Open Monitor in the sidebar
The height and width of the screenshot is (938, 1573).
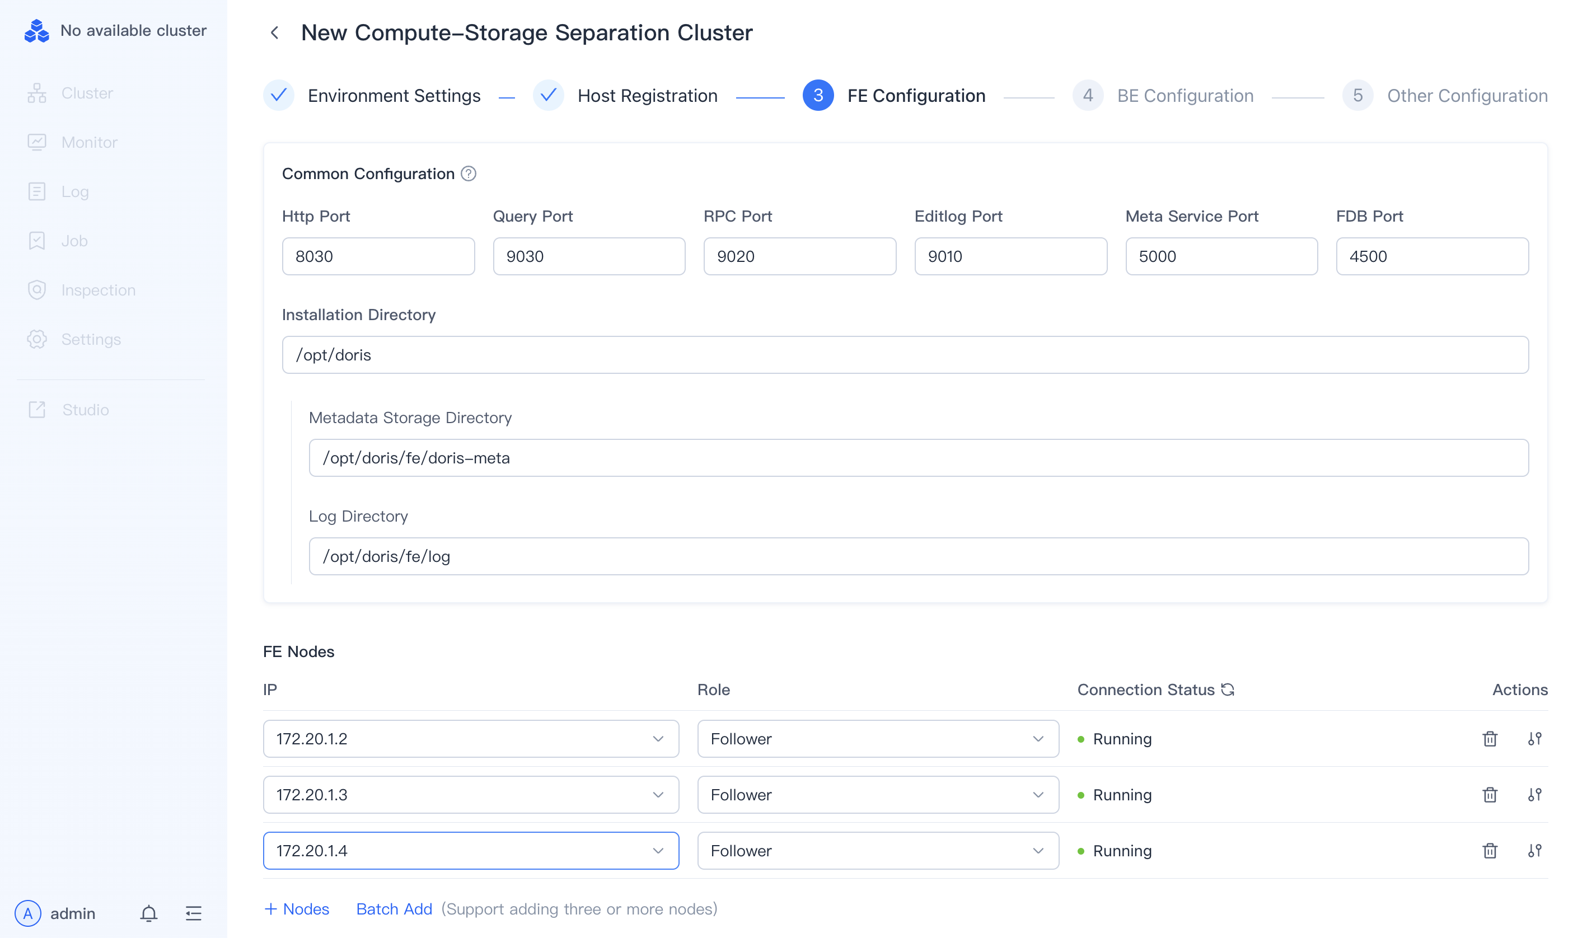pyautogui.click(x=89, y=142)
